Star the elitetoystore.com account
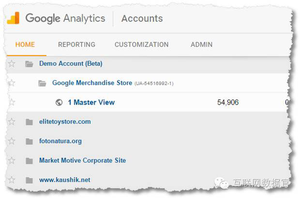Screen dimensions: 300x198 pos(12,122)
